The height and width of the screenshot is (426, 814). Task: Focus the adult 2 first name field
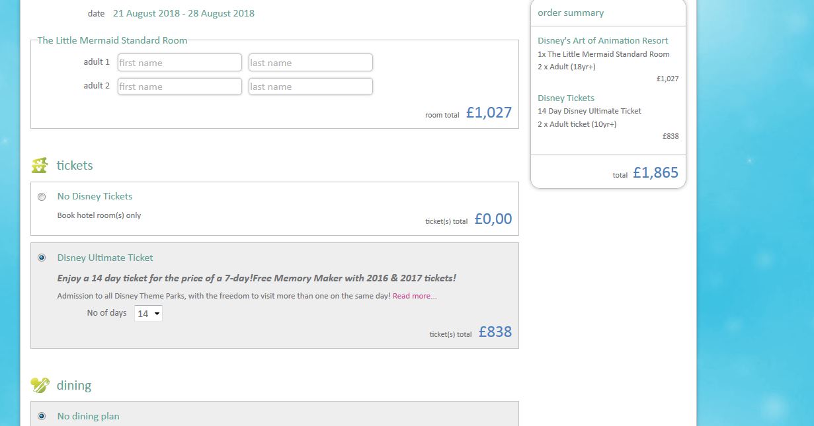tap(179, 87)
